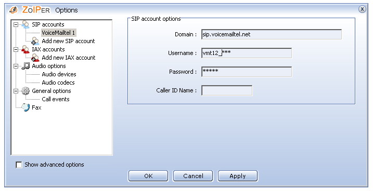Confirm settings with OK button
The image size is (373, 191).
(x=148, y=176)
